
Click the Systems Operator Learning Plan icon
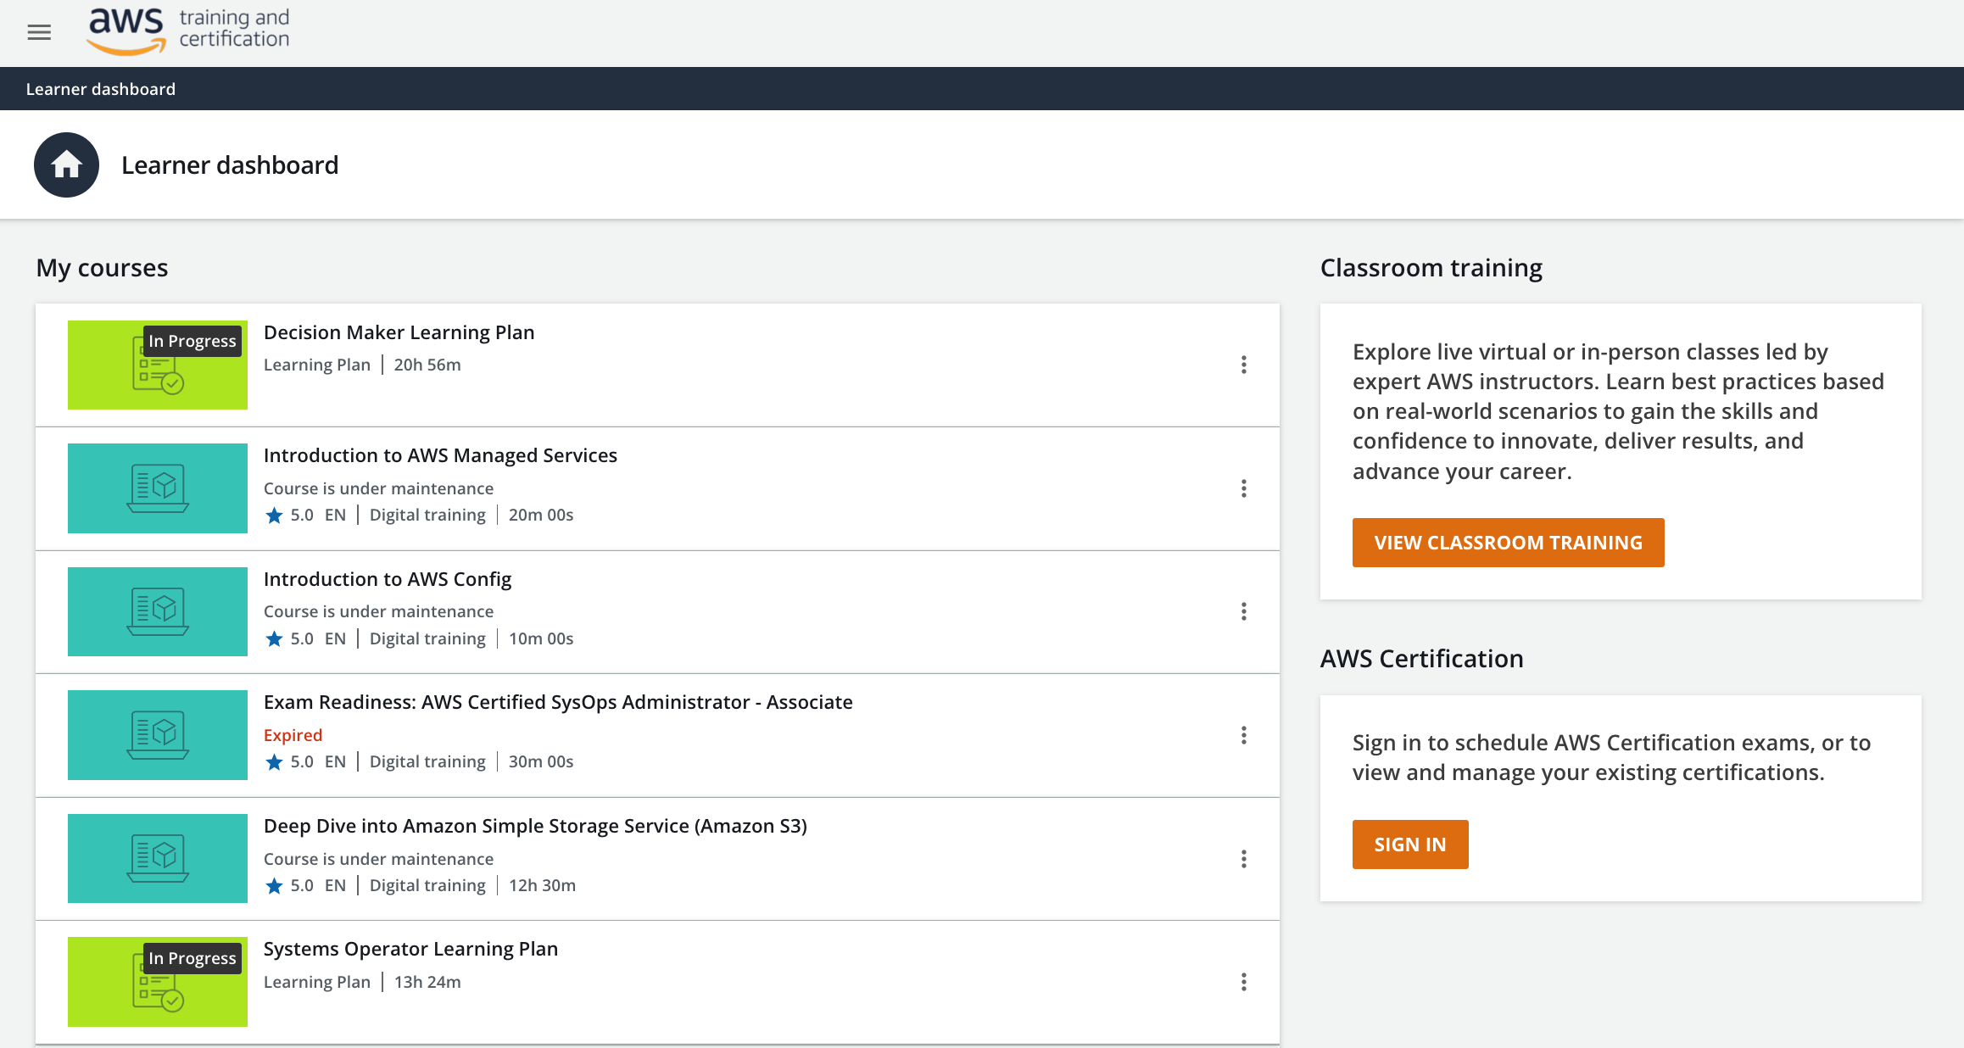(156, 980)
